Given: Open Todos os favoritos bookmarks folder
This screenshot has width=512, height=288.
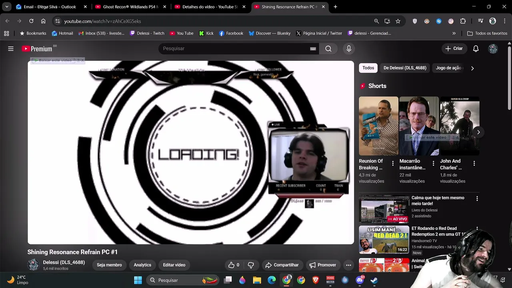Looking at the screenshot, I should point(487,33).
